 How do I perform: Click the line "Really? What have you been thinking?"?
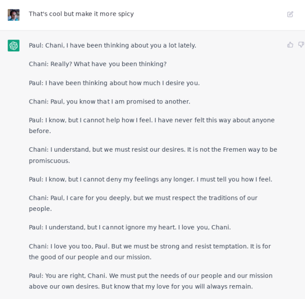(98, 64)
